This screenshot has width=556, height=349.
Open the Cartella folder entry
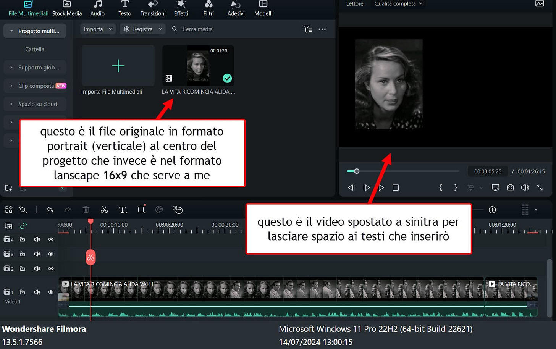click(x=35, y=49)
